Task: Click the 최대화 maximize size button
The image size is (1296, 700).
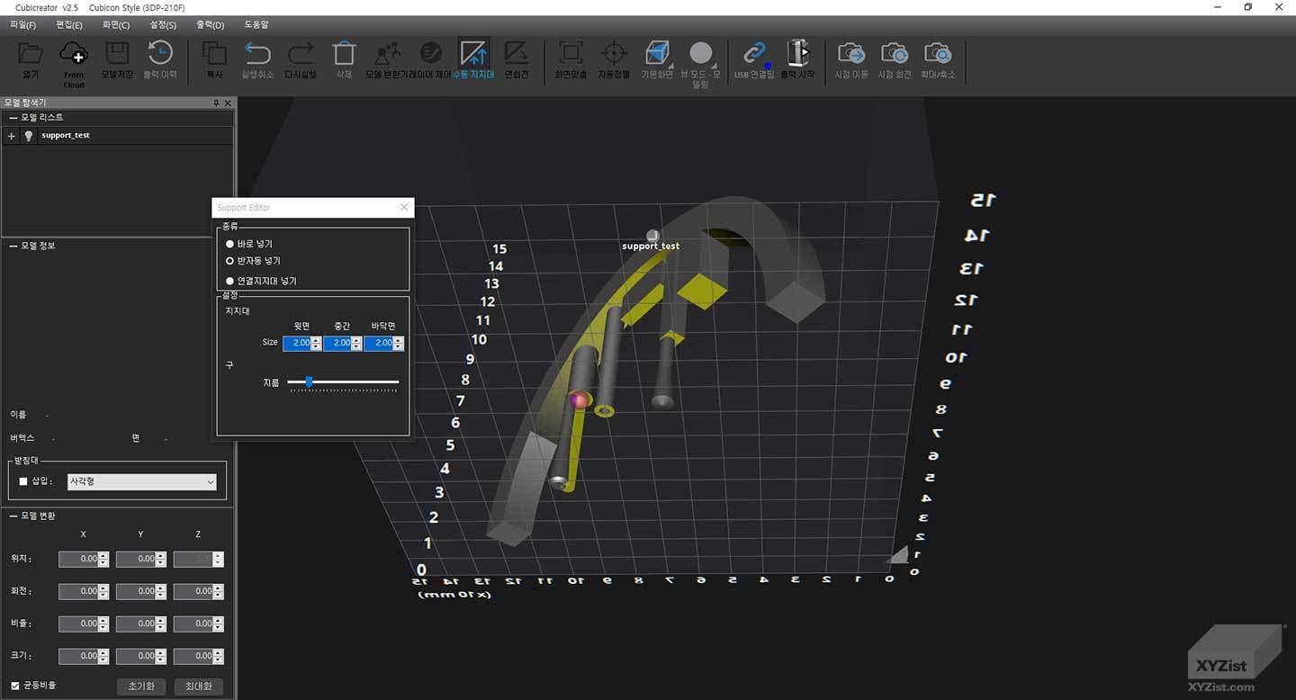Action: click(x=198, y=687)
